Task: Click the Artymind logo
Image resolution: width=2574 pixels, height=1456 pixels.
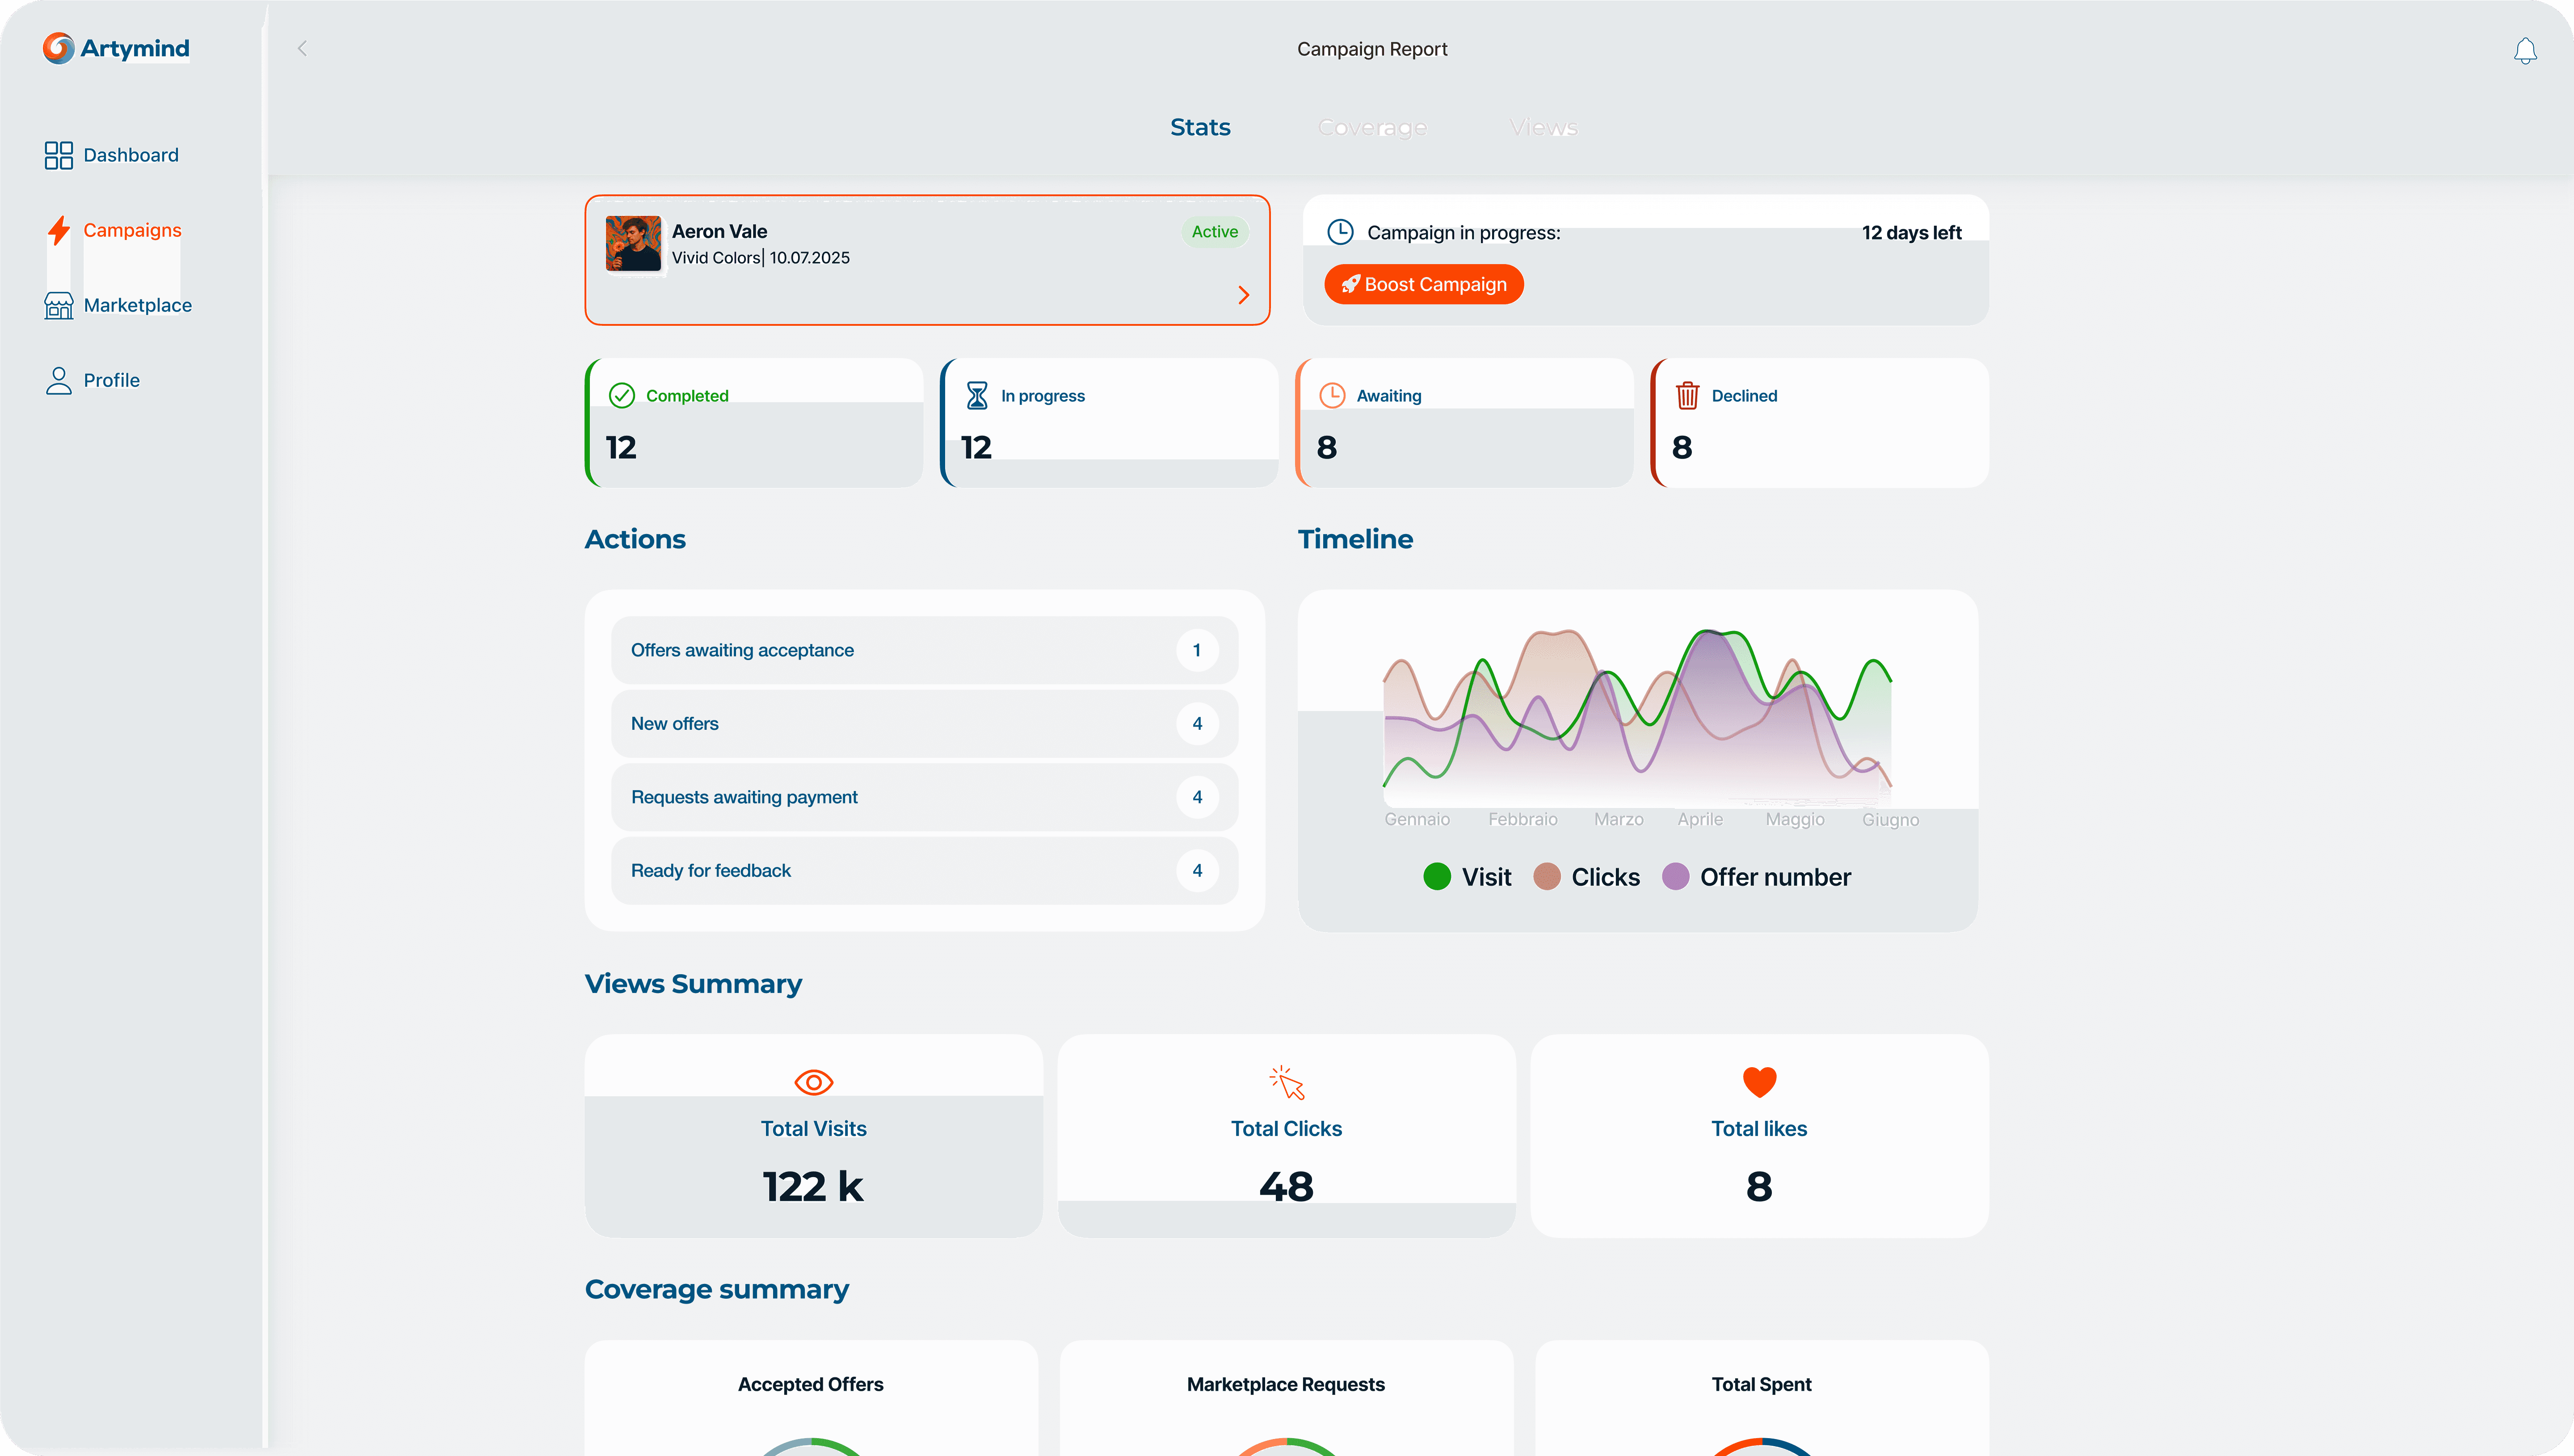Action: 116,48
